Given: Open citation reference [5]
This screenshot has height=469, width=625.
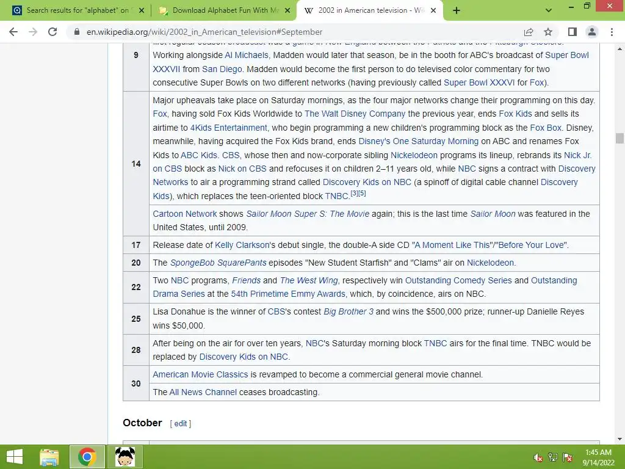Looking at the screenshot, I should [362, 194].
